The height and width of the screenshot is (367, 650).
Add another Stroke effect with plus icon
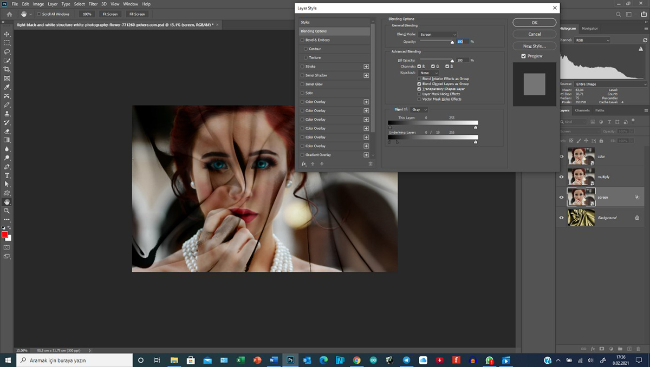pyautogui.click(x=366, y=67)
